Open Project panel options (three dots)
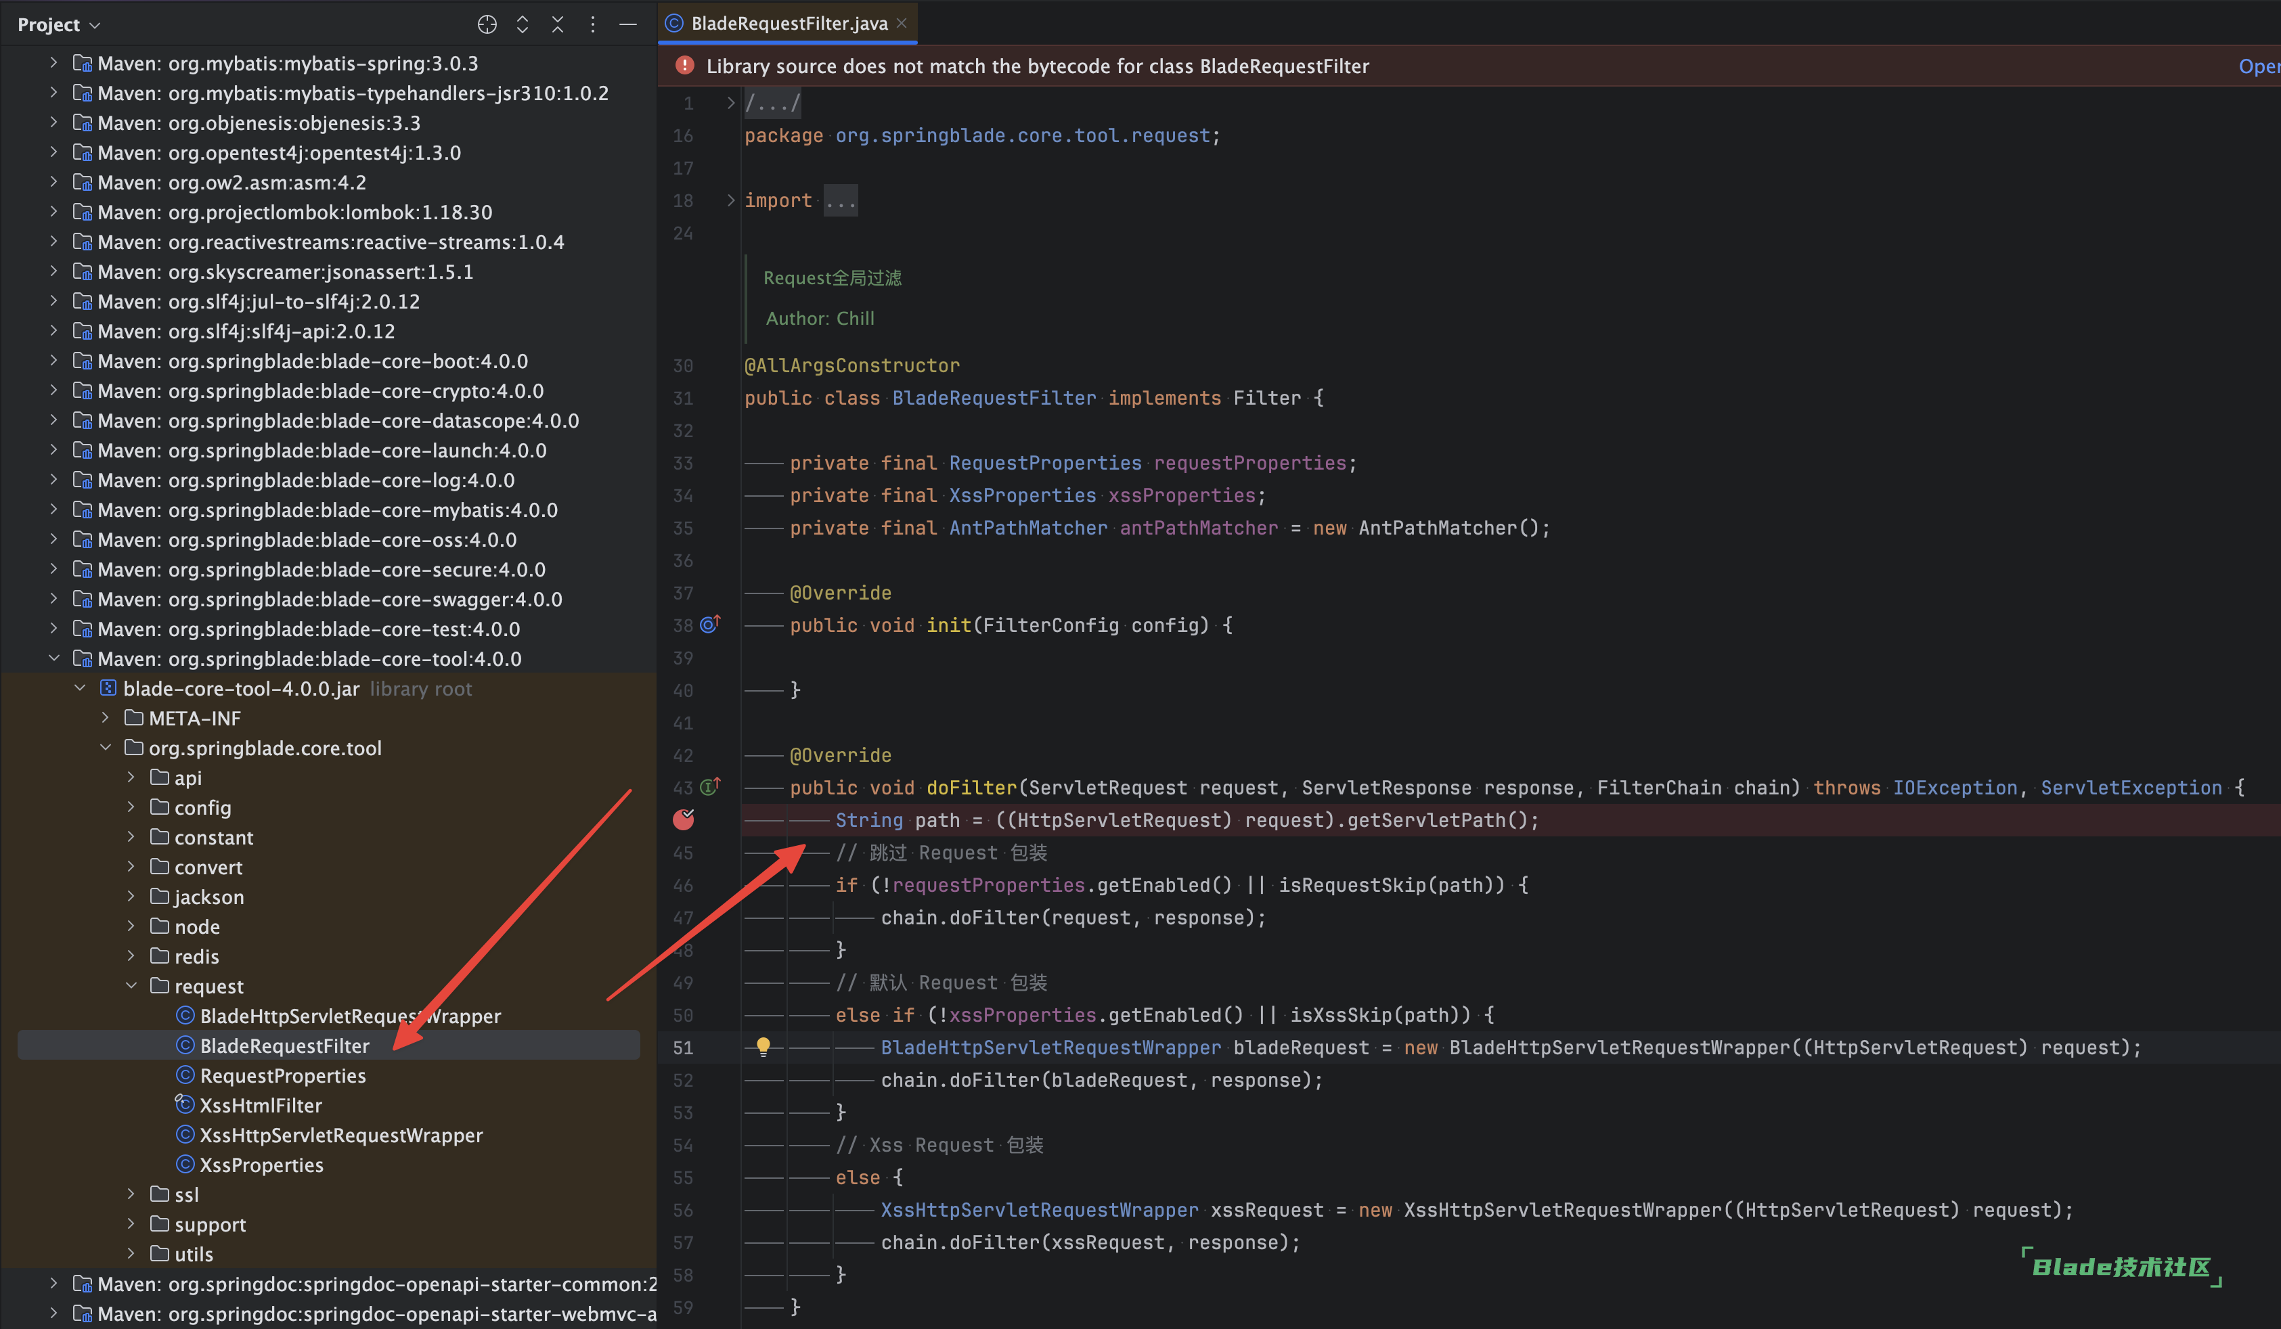 593,24
